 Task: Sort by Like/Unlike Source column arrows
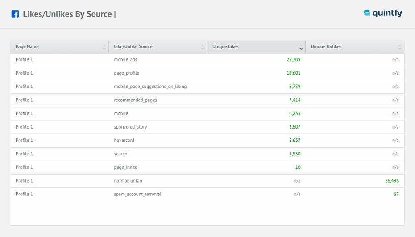click(x=203, y=47)
